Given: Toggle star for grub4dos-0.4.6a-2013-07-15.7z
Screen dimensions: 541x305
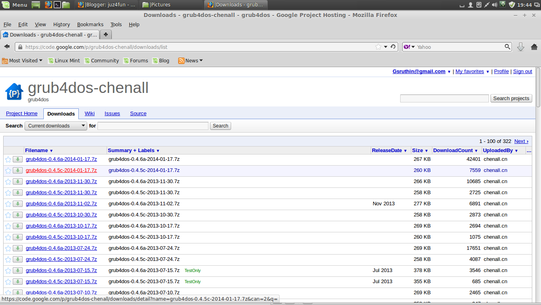Looking at the screenshot, I should click(x=8, y=270).
